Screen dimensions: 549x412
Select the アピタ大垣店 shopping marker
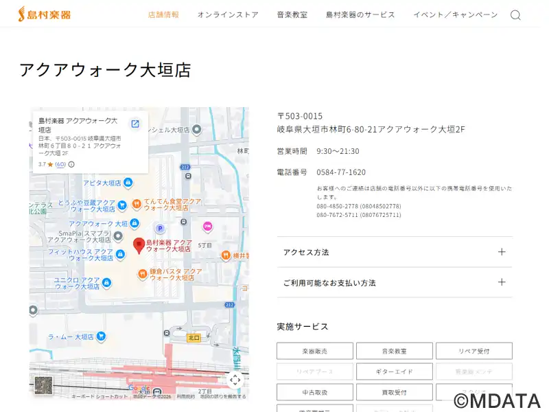128,183
